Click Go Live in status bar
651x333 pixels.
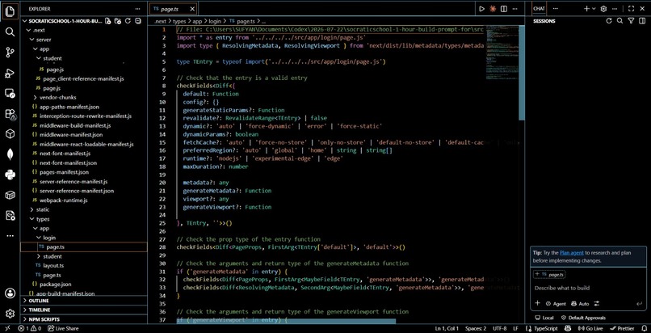590,328
